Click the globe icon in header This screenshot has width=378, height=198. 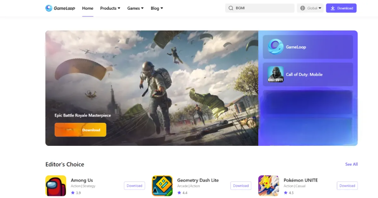point(303,8)
